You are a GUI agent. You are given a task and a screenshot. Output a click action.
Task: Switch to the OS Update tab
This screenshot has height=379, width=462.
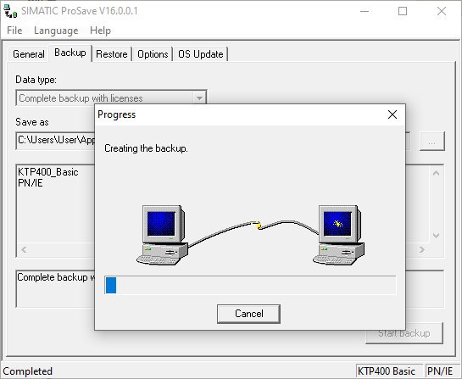tap(201, 54)
